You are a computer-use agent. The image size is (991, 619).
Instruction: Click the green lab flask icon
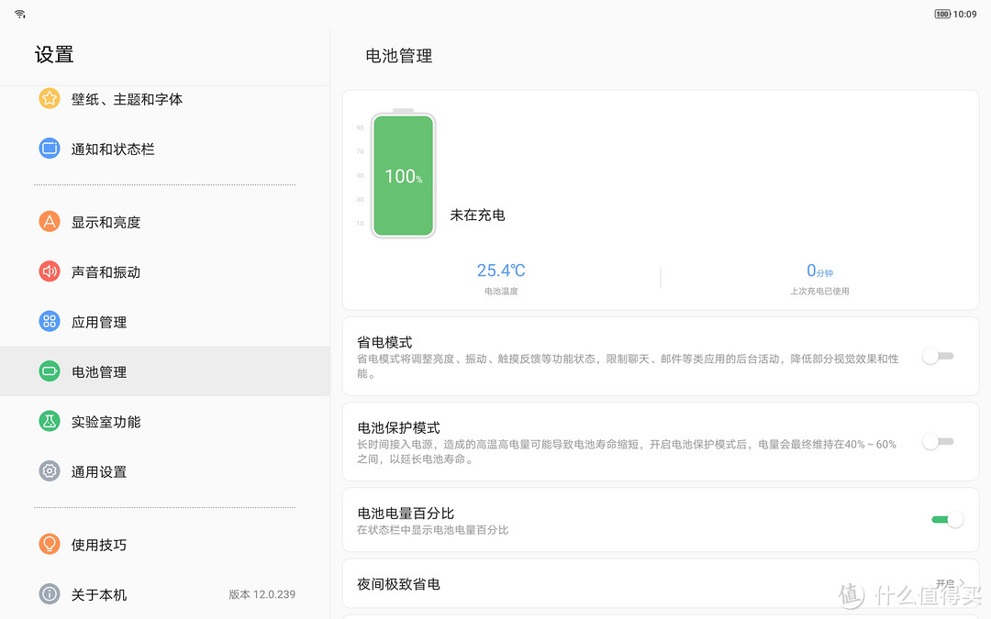(50, 421)
